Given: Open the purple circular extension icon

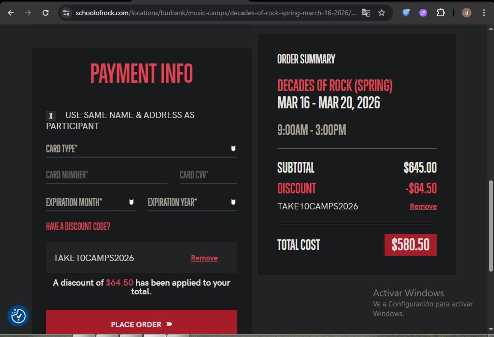Looking at the screenshot, I should (x=423, y=13).
